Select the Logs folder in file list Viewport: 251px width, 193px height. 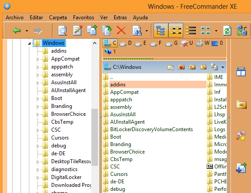[220, 129]
